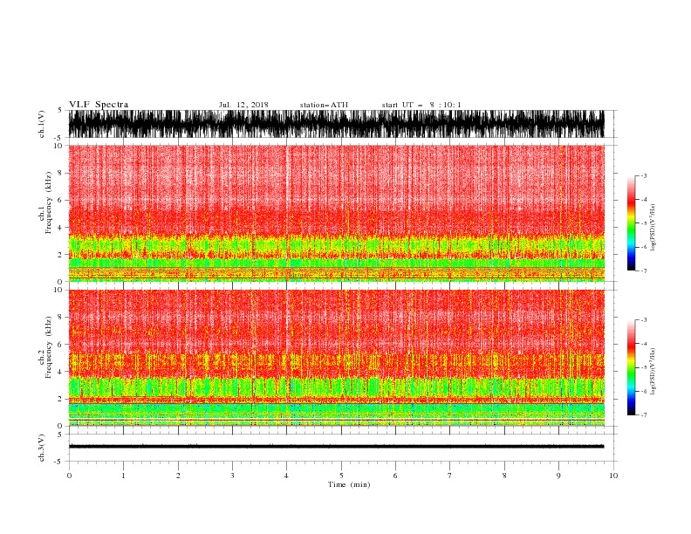This screenshot has height=534, width=691.
Task: Click the time axis tick label "9"
Action: (558, 476)
